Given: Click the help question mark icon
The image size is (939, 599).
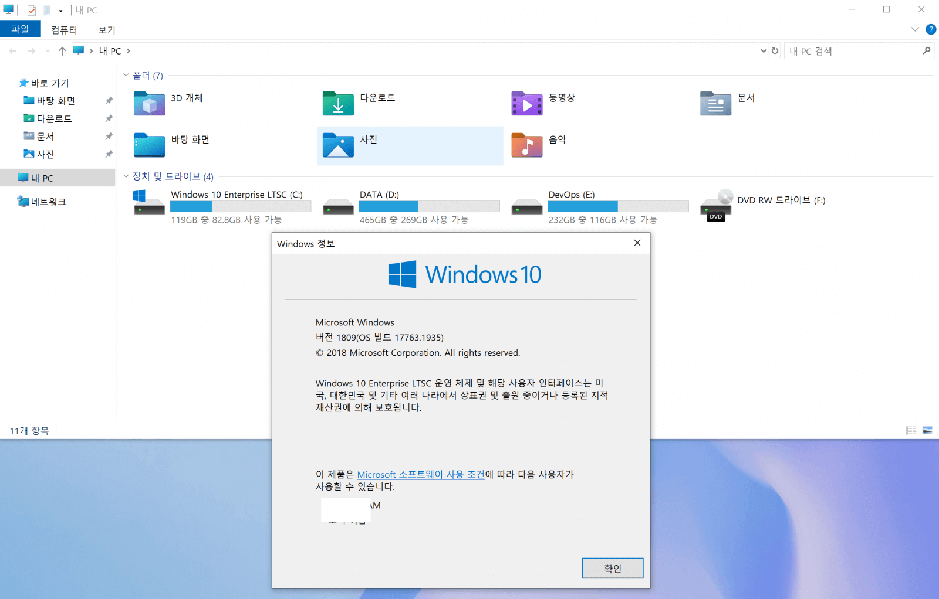Looking at the screenshot, I should (x=931, y=29).
